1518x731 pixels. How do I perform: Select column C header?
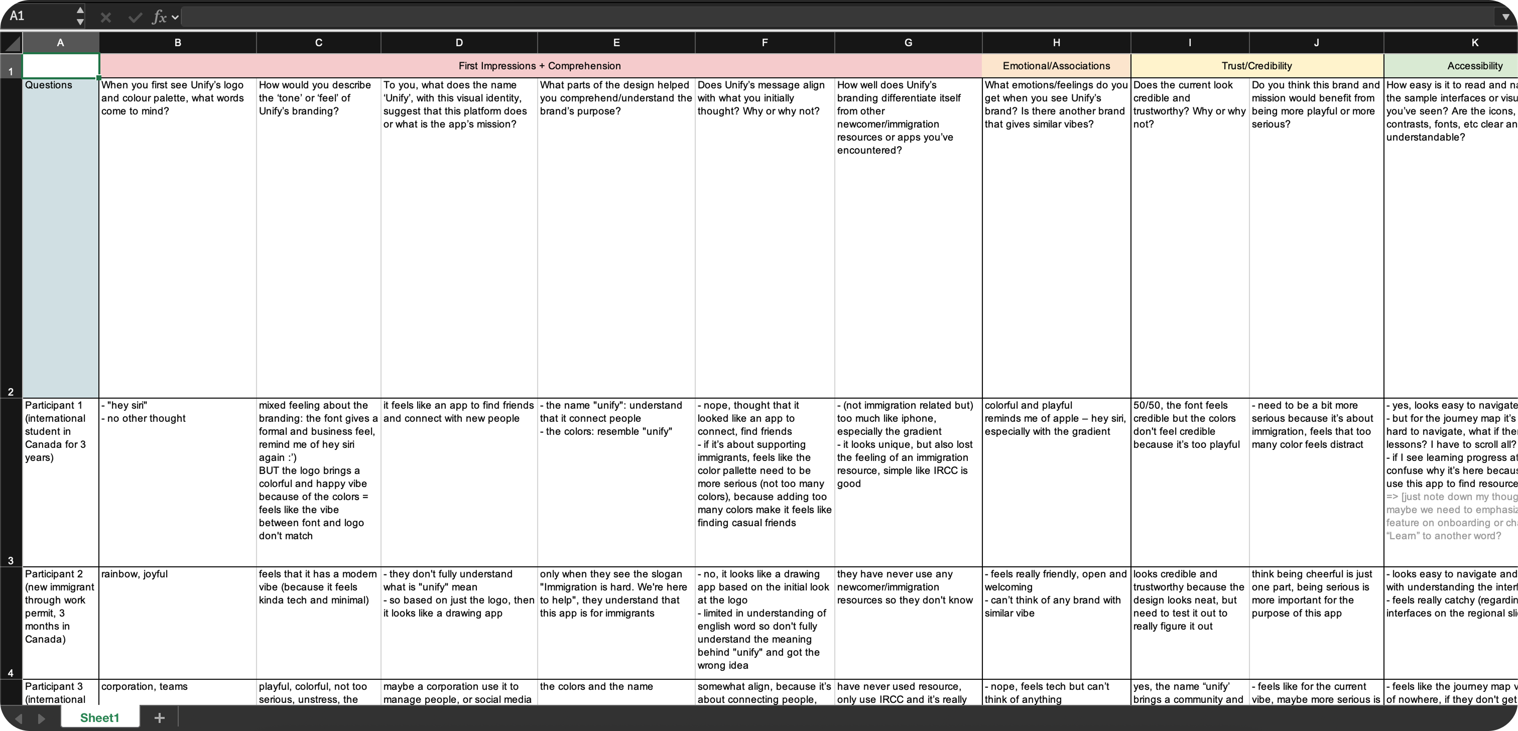click(319, 43)
